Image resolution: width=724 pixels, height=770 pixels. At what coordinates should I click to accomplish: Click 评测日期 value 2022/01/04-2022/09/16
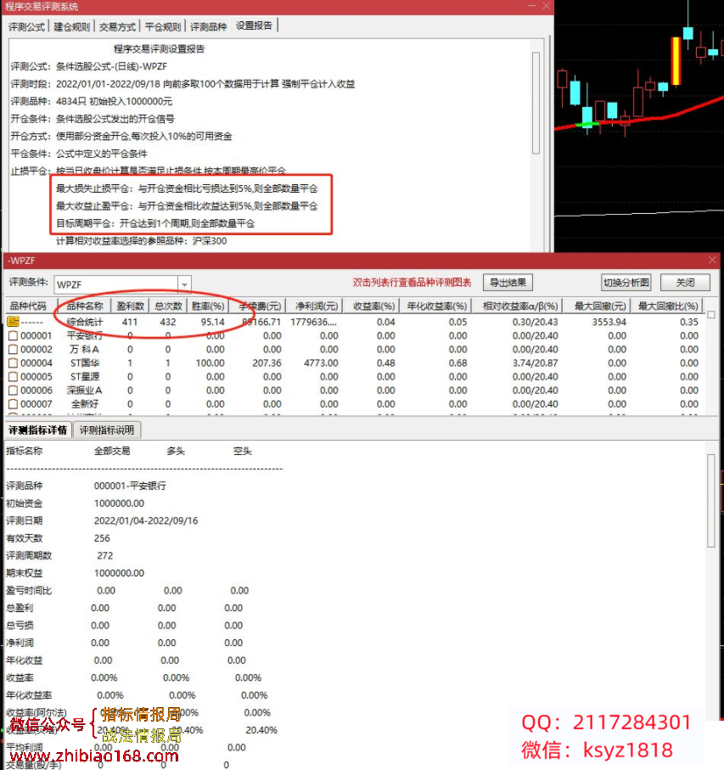coord(146,520)
